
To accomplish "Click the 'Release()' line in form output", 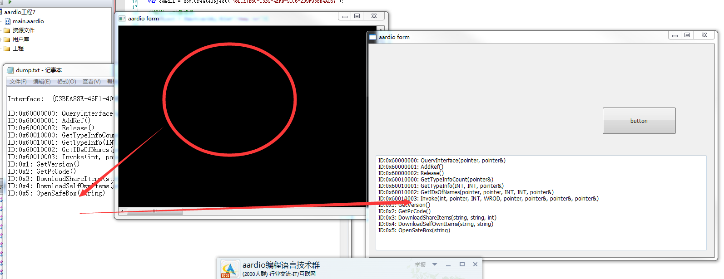I will point(411,173).
